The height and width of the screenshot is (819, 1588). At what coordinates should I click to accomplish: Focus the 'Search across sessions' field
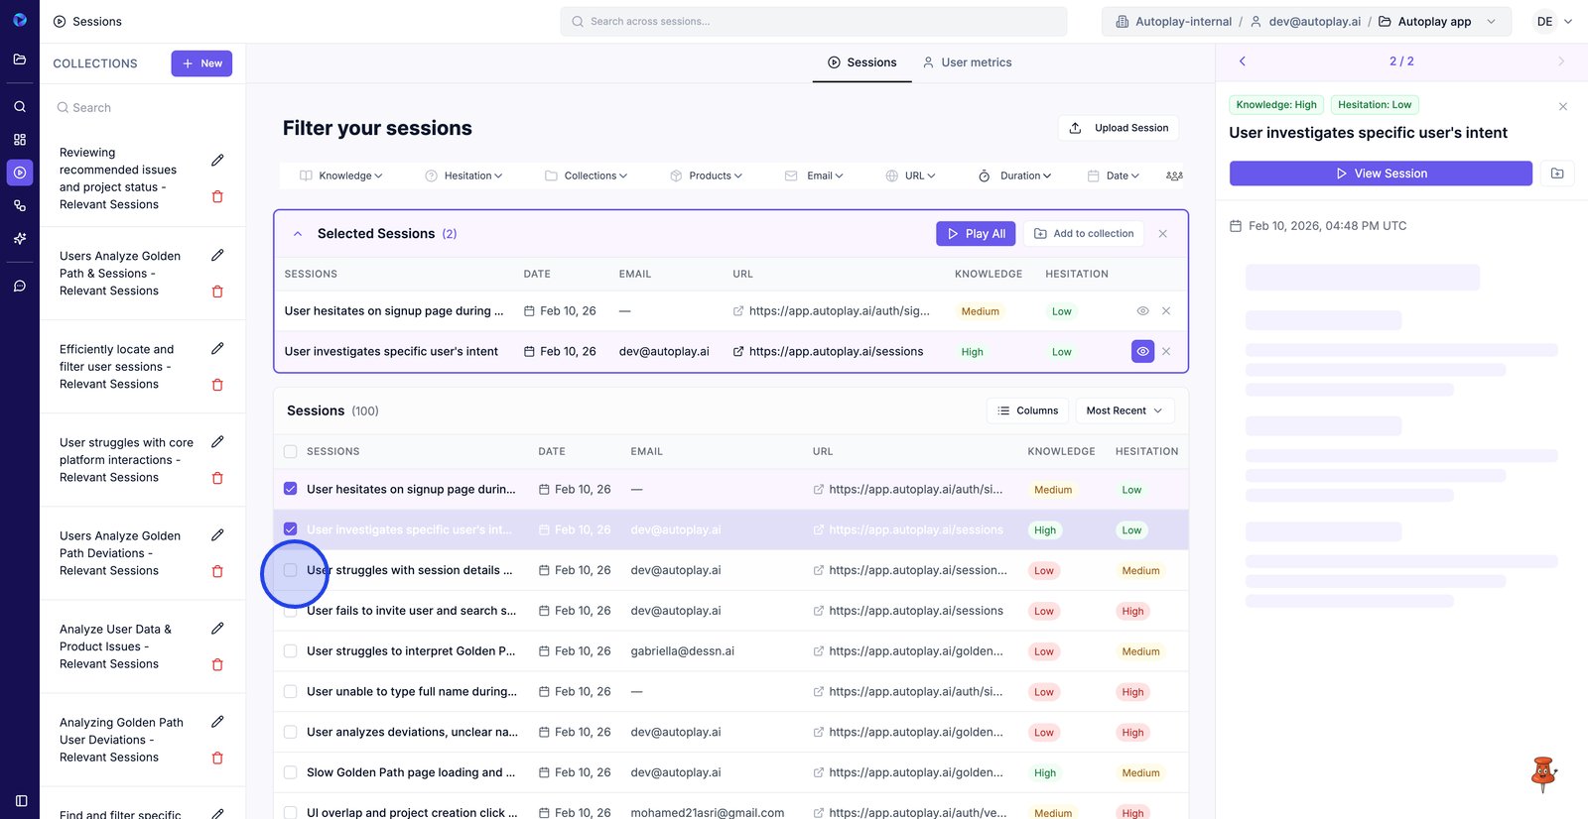click(814, 22)
